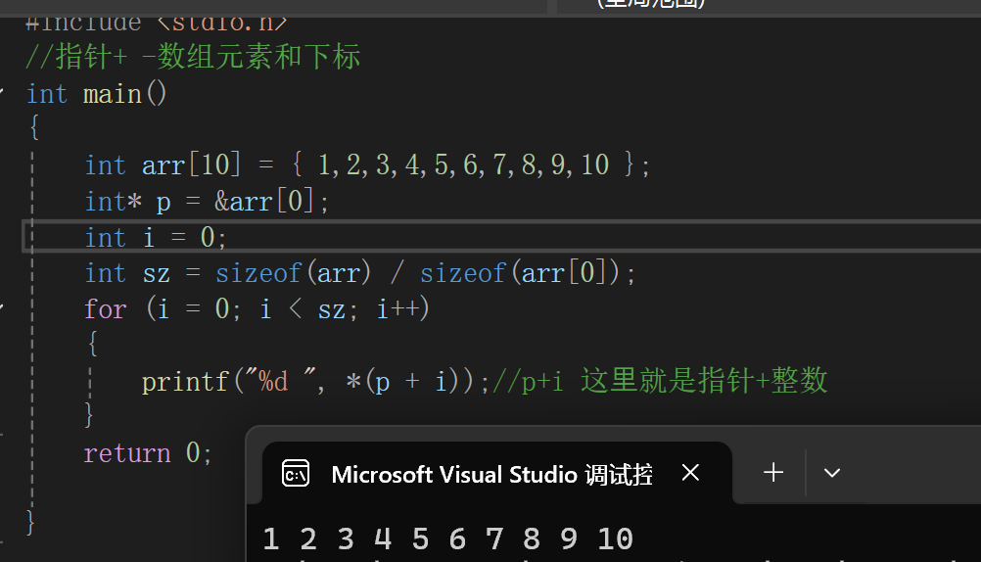Viewport: 981px width, 562px height.
Task: Click the main function name
Action: click(x=113, y=94)
